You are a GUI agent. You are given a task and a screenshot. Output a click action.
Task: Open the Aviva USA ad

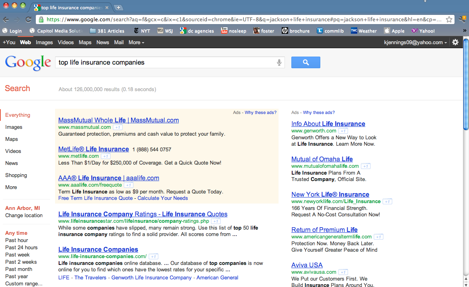(x=307, y=265)
